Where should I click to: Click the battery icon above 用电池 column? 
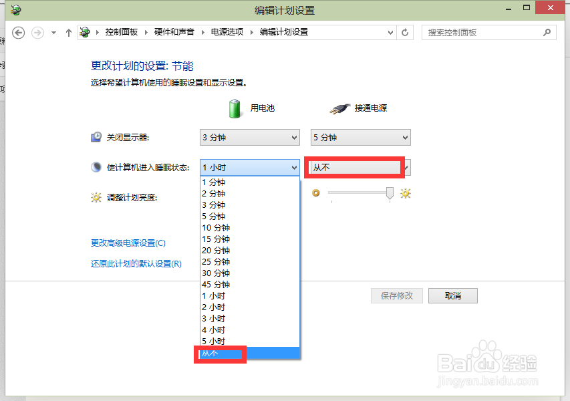point(235,108)
